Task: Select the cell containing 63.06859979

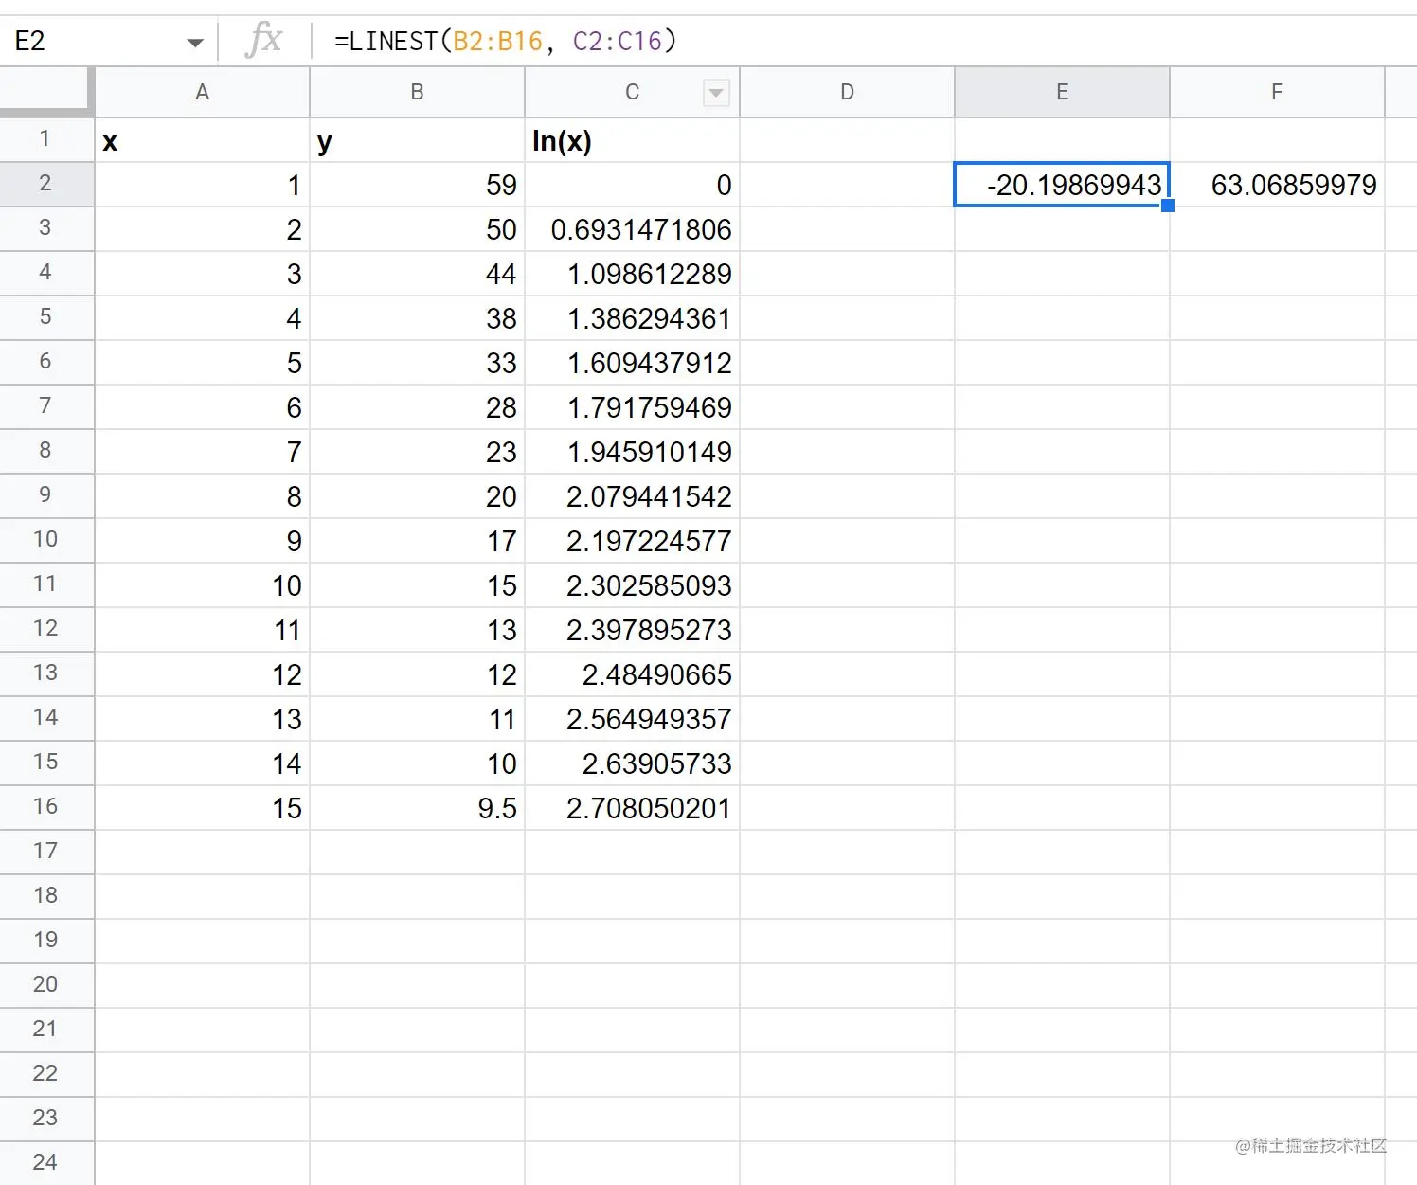Action: coord(1277,185)
